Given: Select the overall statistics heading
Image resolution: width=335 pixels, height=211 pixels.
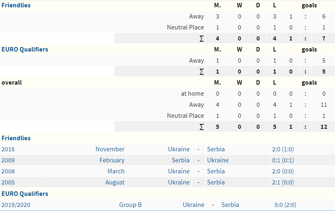Looking at the screenshot, I should (x=12, y=83).
